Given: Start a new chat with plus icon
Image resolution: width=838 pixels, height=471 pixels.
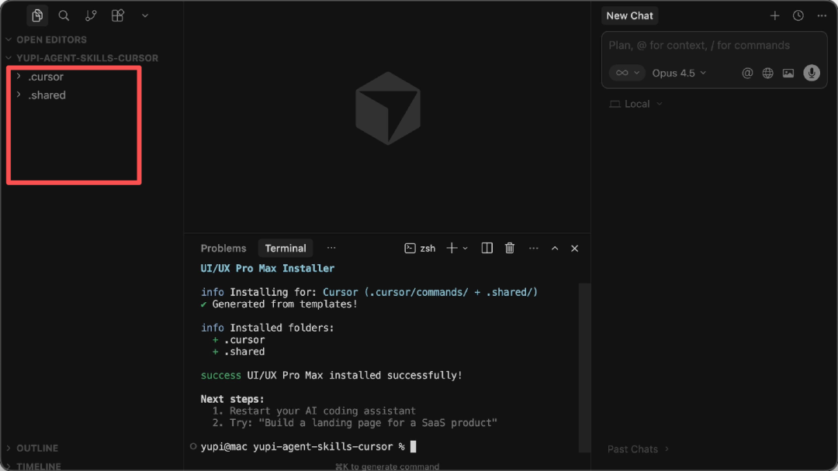Looking at the screenshot, I should coord(774,15).
